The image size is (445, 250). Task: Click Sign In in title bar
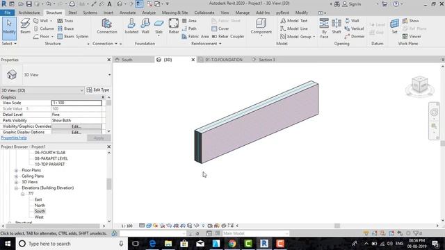pyautogui.click(x=352, y=4)
